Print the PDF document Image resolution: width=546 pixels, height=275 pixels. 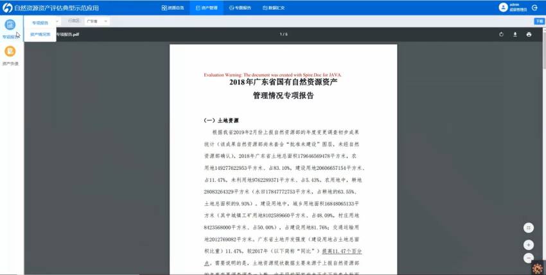click(529, 34)
